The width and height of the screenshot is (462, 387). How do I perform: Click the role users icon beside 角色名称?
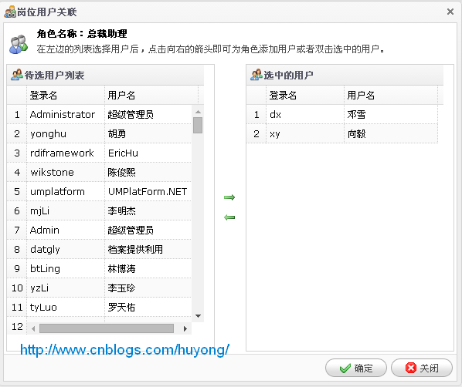tap(19, 45)
